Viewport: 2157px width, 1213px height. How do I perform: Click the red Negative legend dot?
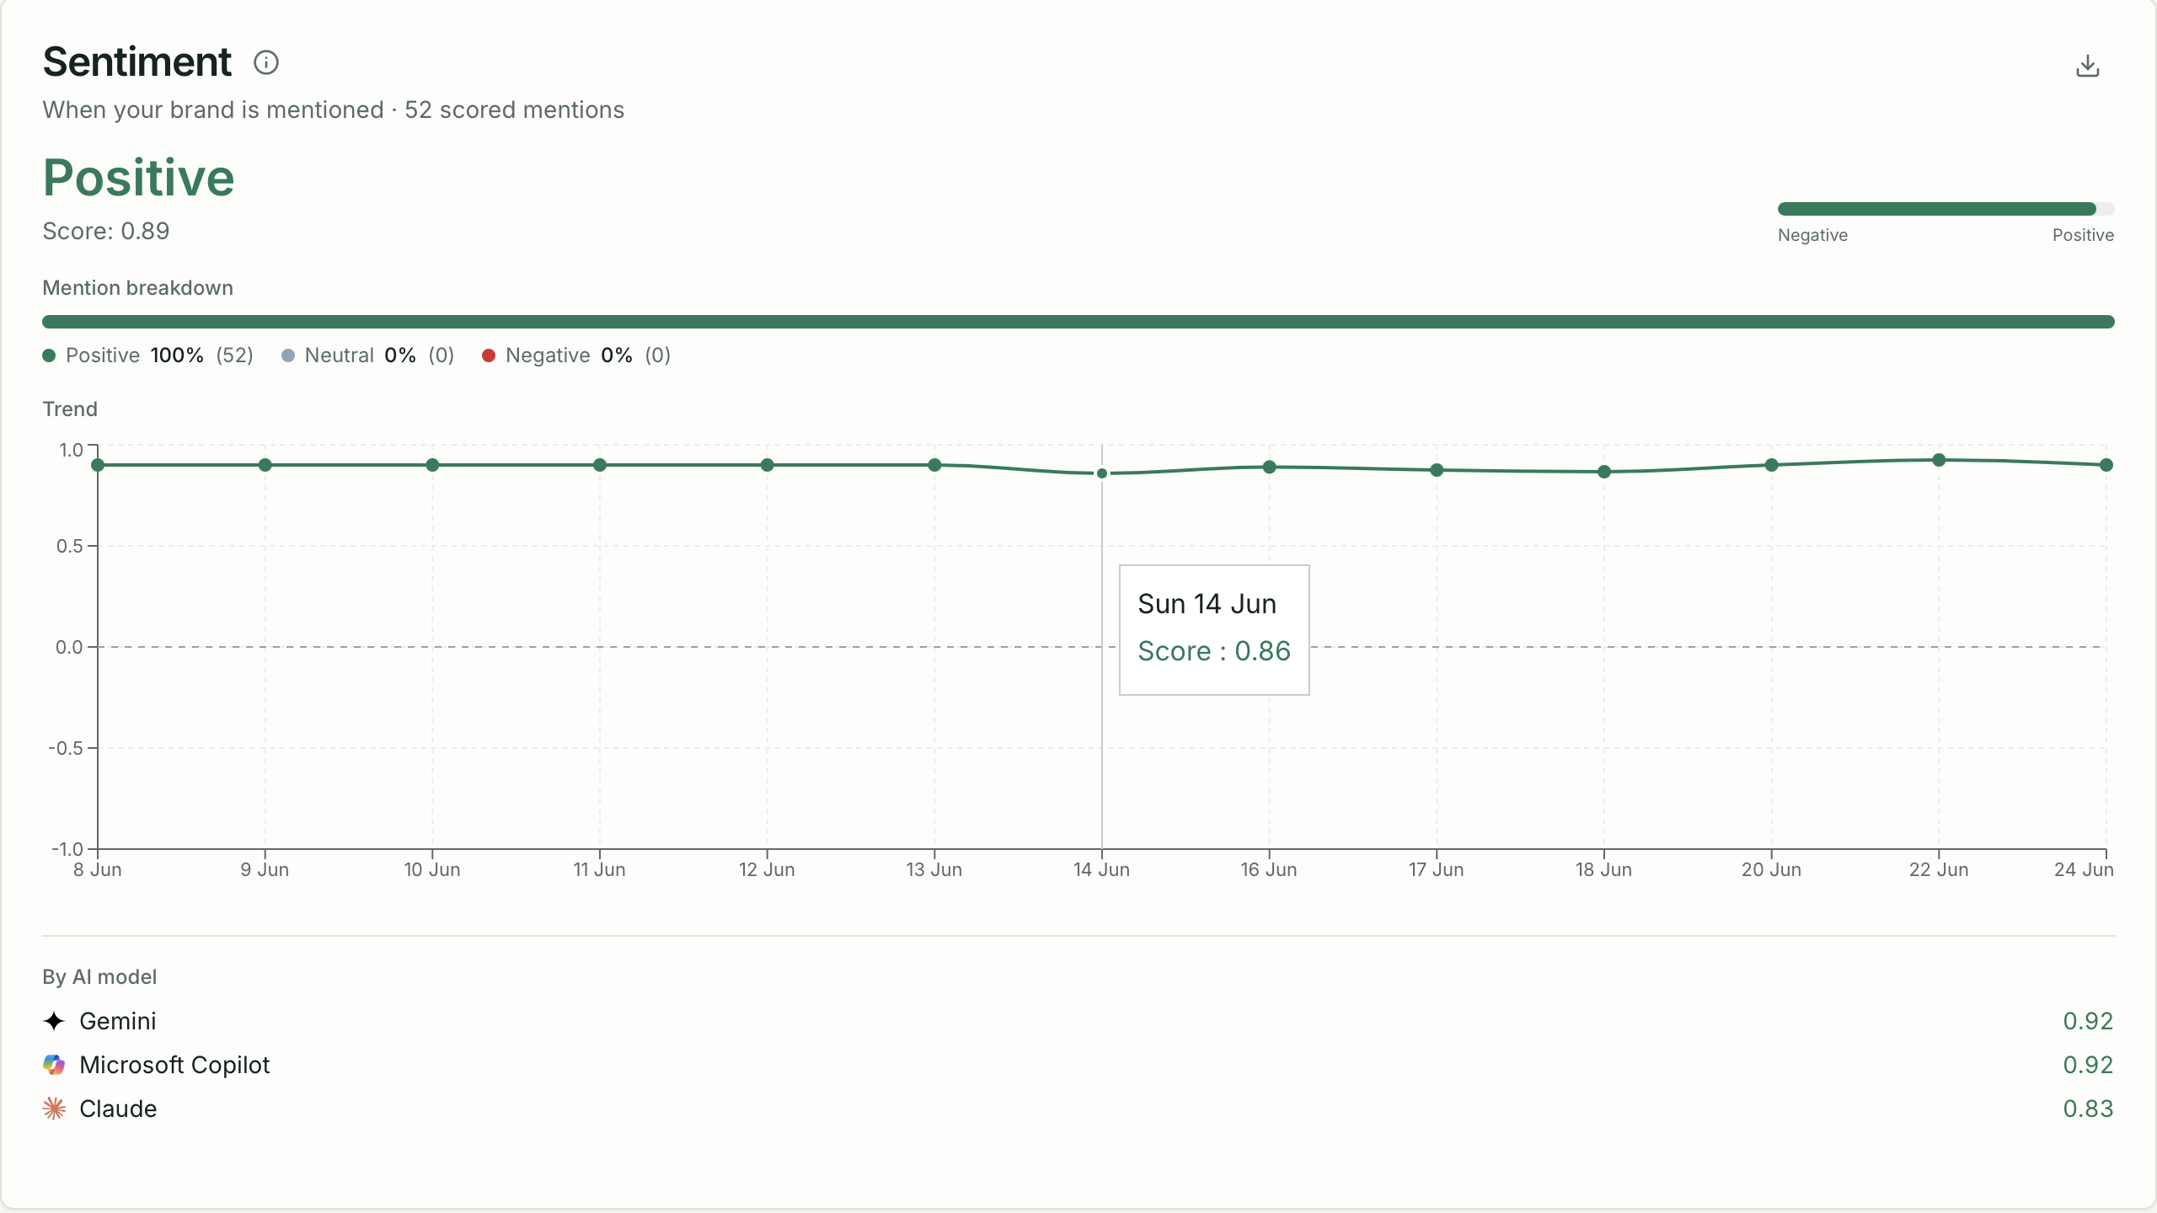[488, 355]
